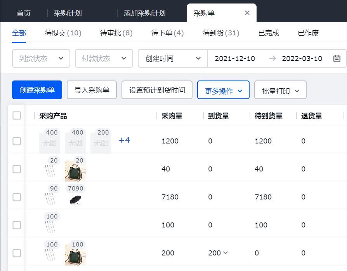Open the 首页 navigation tab
Viewport: 347px width, 271px height.
[x=24, y=12]
